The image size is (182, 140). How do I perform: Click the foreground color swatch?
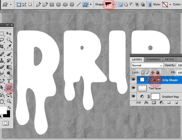[3, 110]
